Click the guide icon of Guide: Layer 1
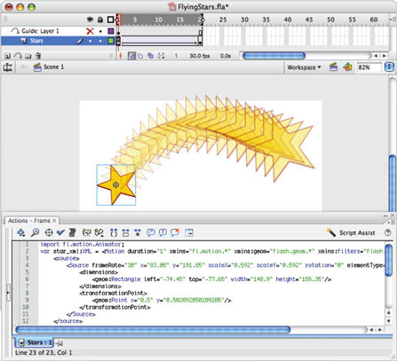 pyautogui.click(x=15, y=31)
